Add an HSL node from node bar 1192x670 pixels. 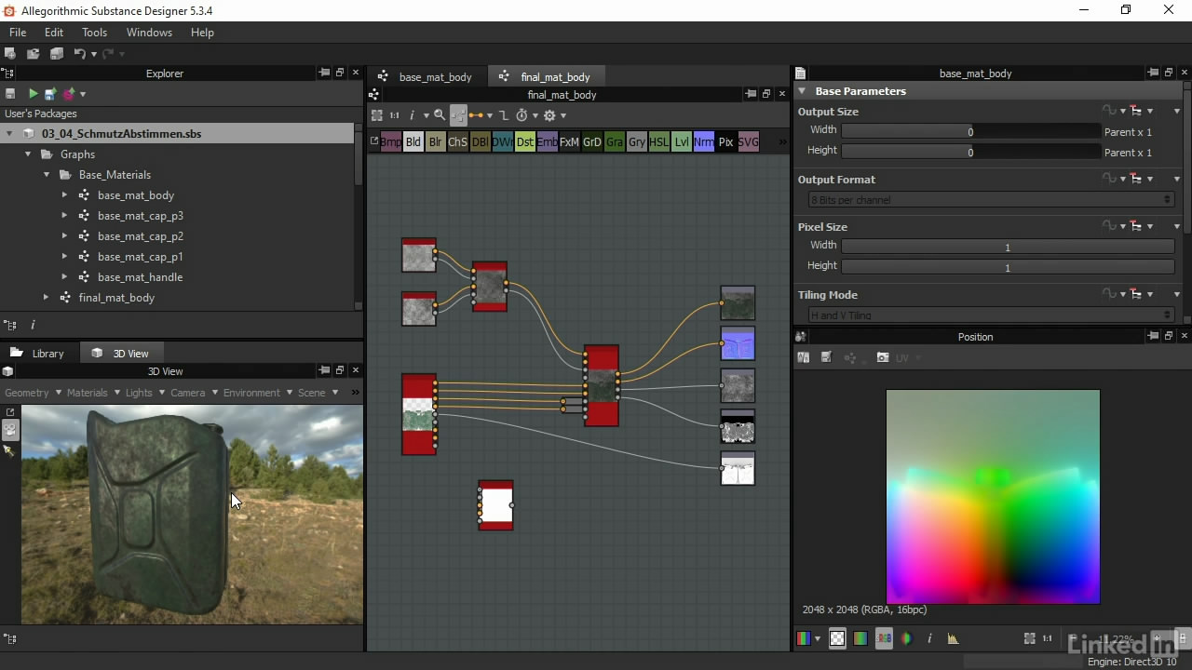(659, 142)
